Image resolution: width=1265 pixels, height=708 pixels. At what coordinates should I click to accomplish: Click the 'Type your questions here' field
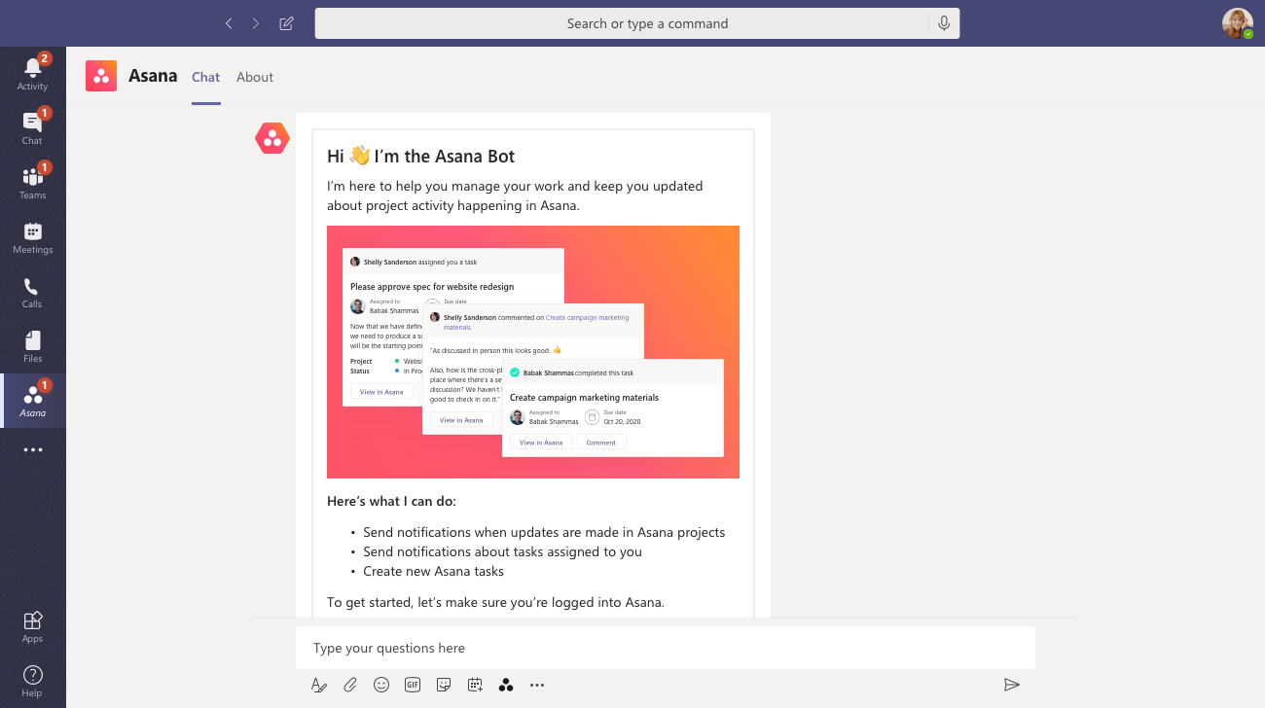tap(666, 648)
